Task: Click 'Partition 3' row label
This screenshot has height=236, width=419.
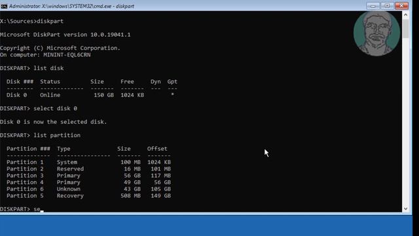Action: click(x=25, y=175)
